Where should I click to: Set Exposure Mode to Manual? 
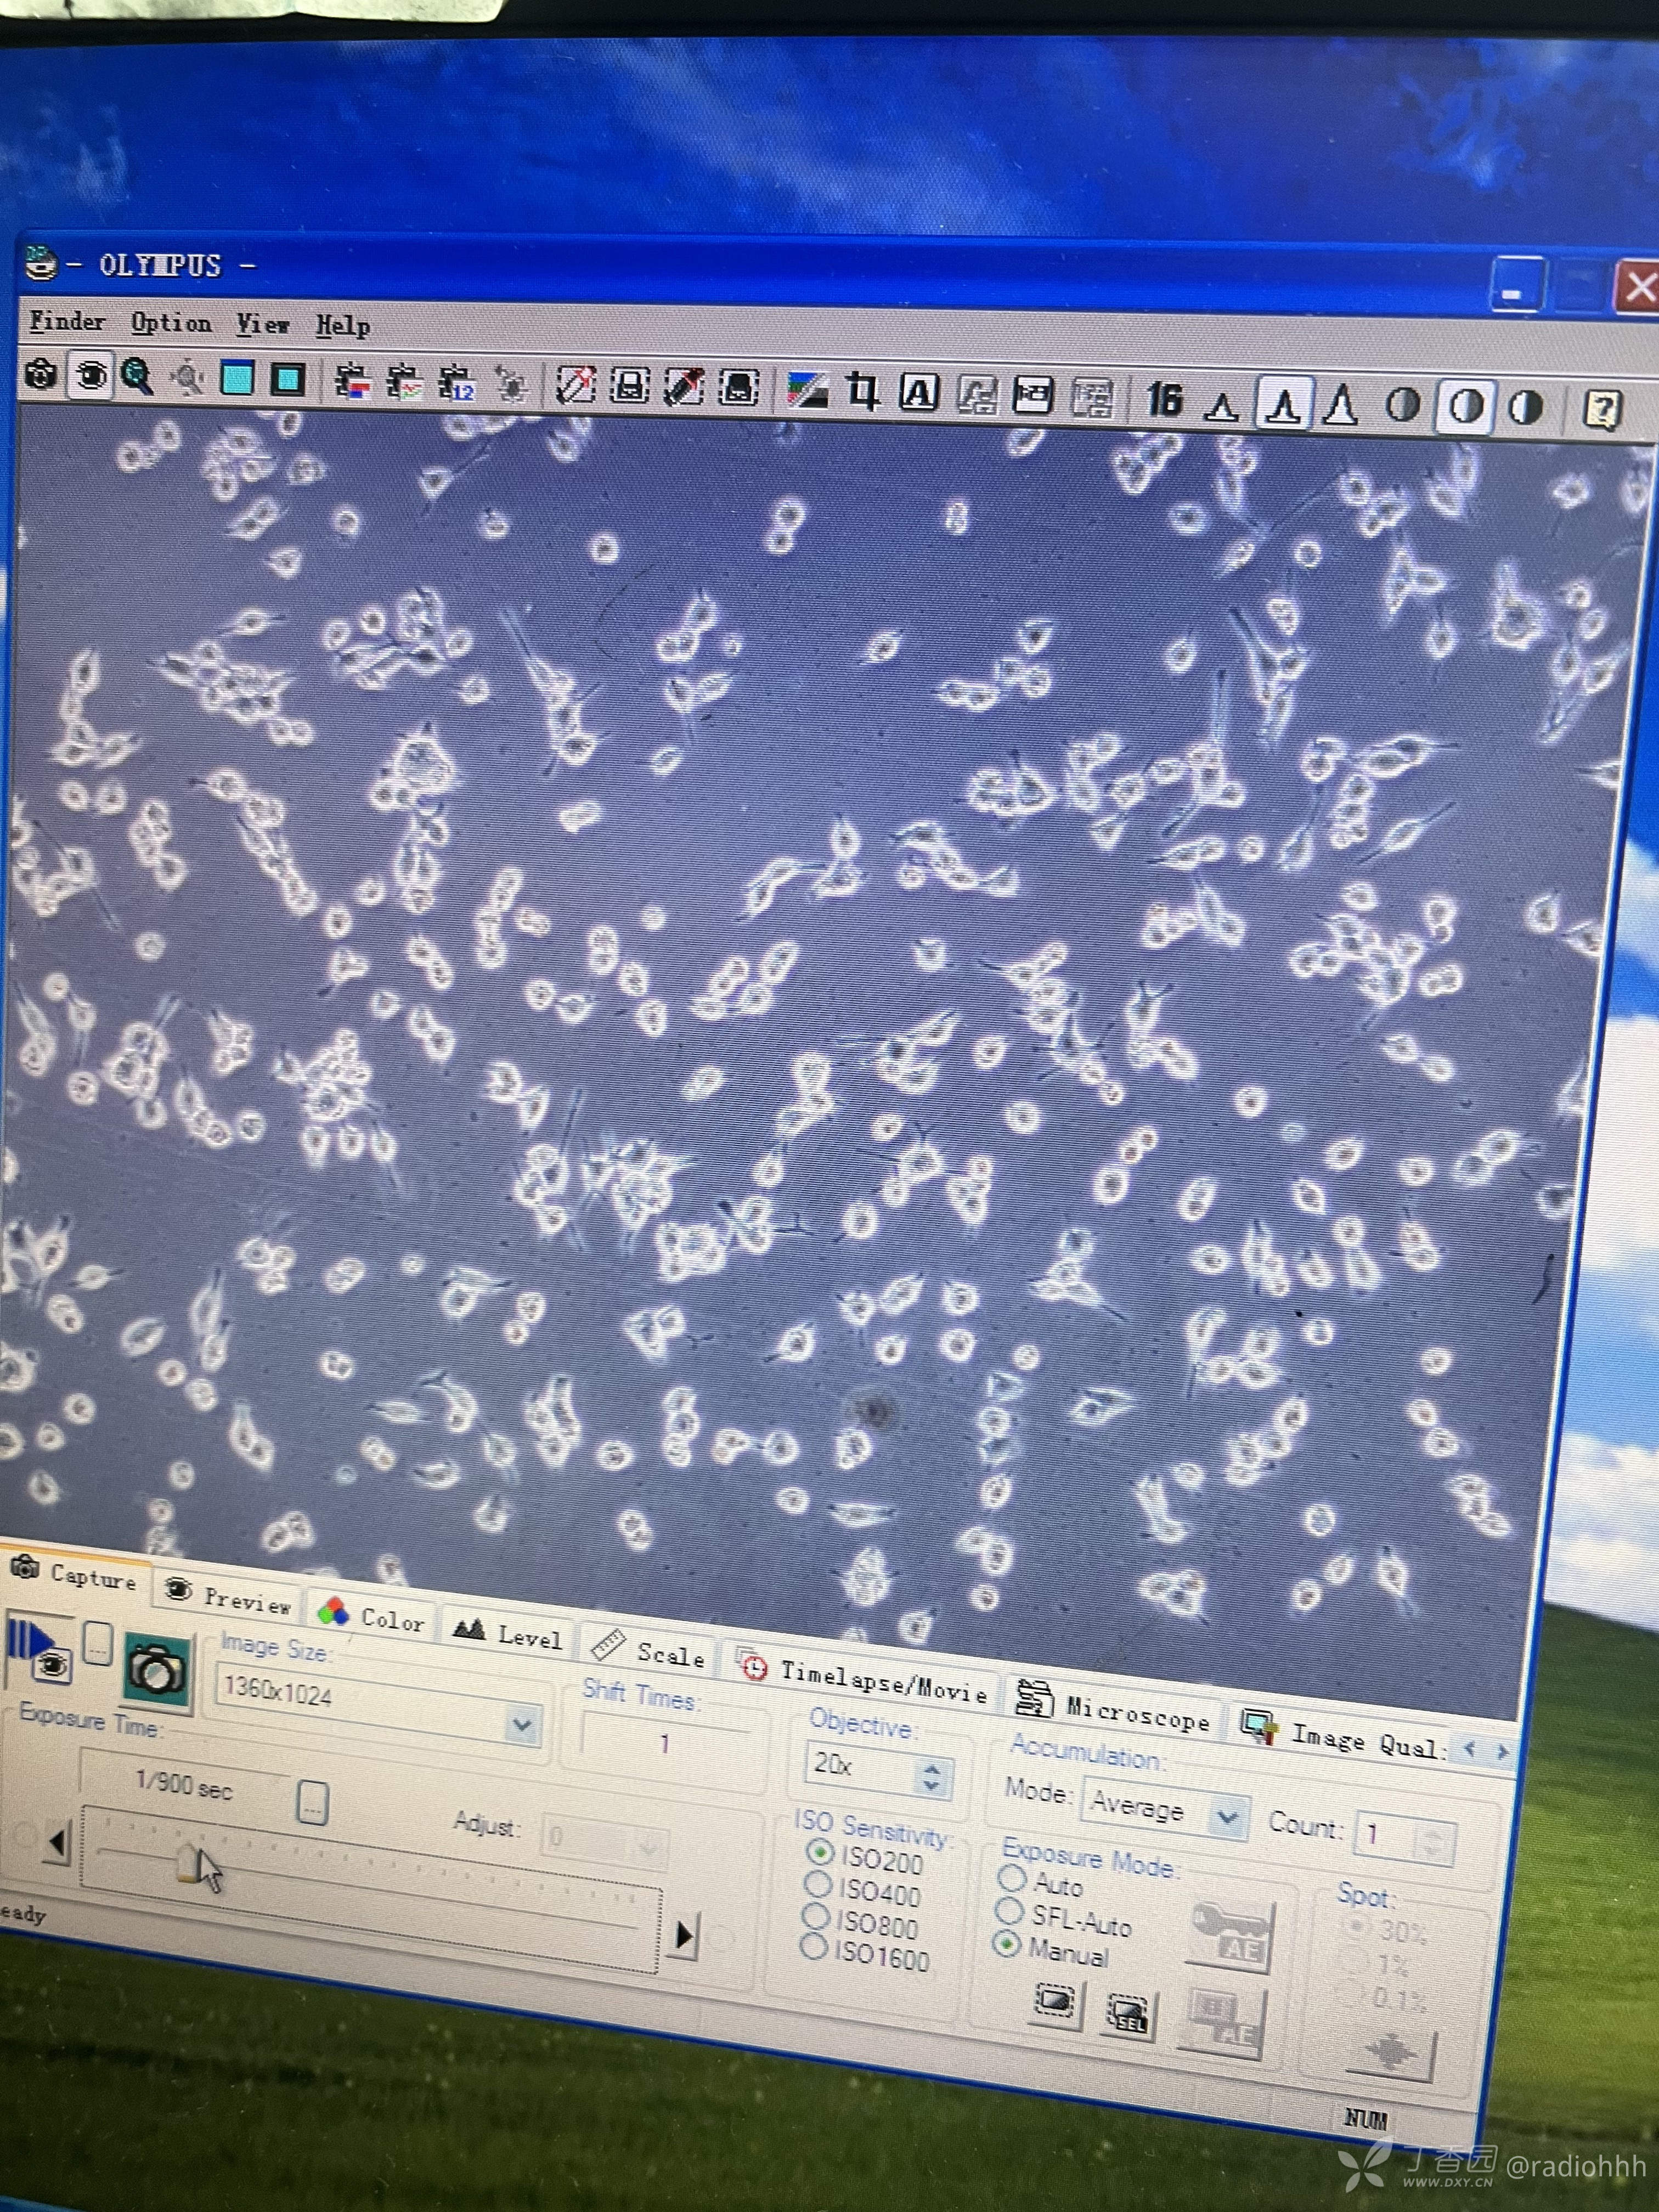tap(1052, 1949)
